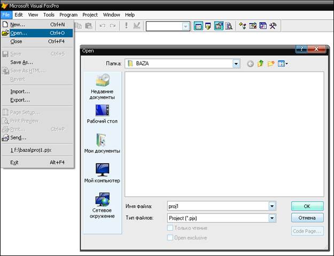Open the Toolbox hammer and wrench icon

(273, 26)
